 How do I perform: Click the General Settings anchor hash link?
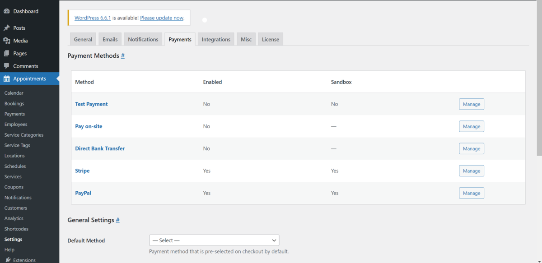pyautogui.click(x=118, y=220)
